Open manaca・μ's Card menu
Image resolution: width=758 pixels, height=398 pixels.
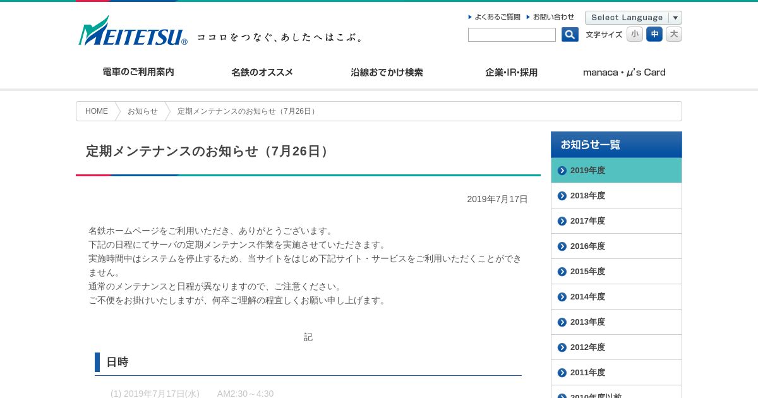[624, 72]
